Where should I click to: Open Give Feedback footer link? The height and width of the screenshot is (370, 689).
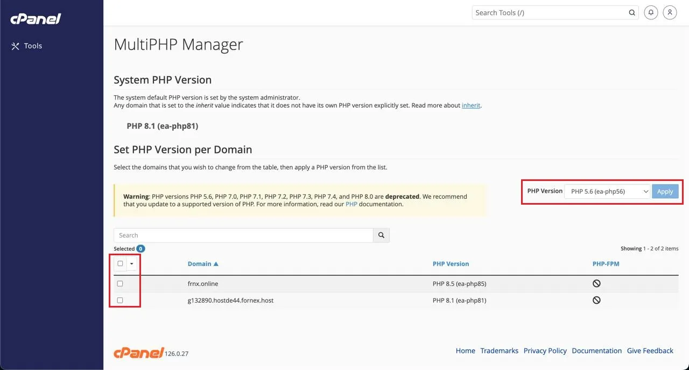pos(650,351)
